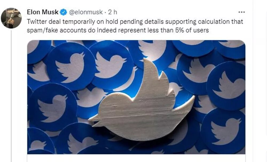This screenshot has height=162, width=267.
Task: Open the @elonmusk handle link
Action: [x=86, y=12]
